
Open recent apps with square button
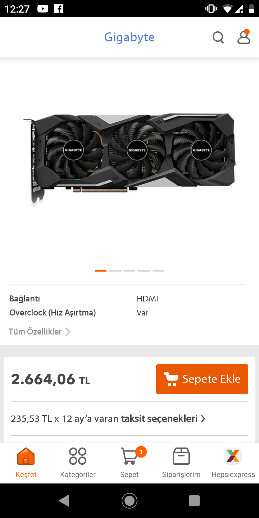pos(194,501)
